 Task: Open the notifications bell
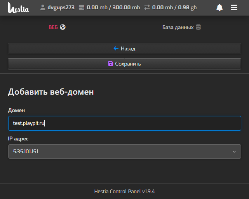pyautogui.click(x=219, y=7)
